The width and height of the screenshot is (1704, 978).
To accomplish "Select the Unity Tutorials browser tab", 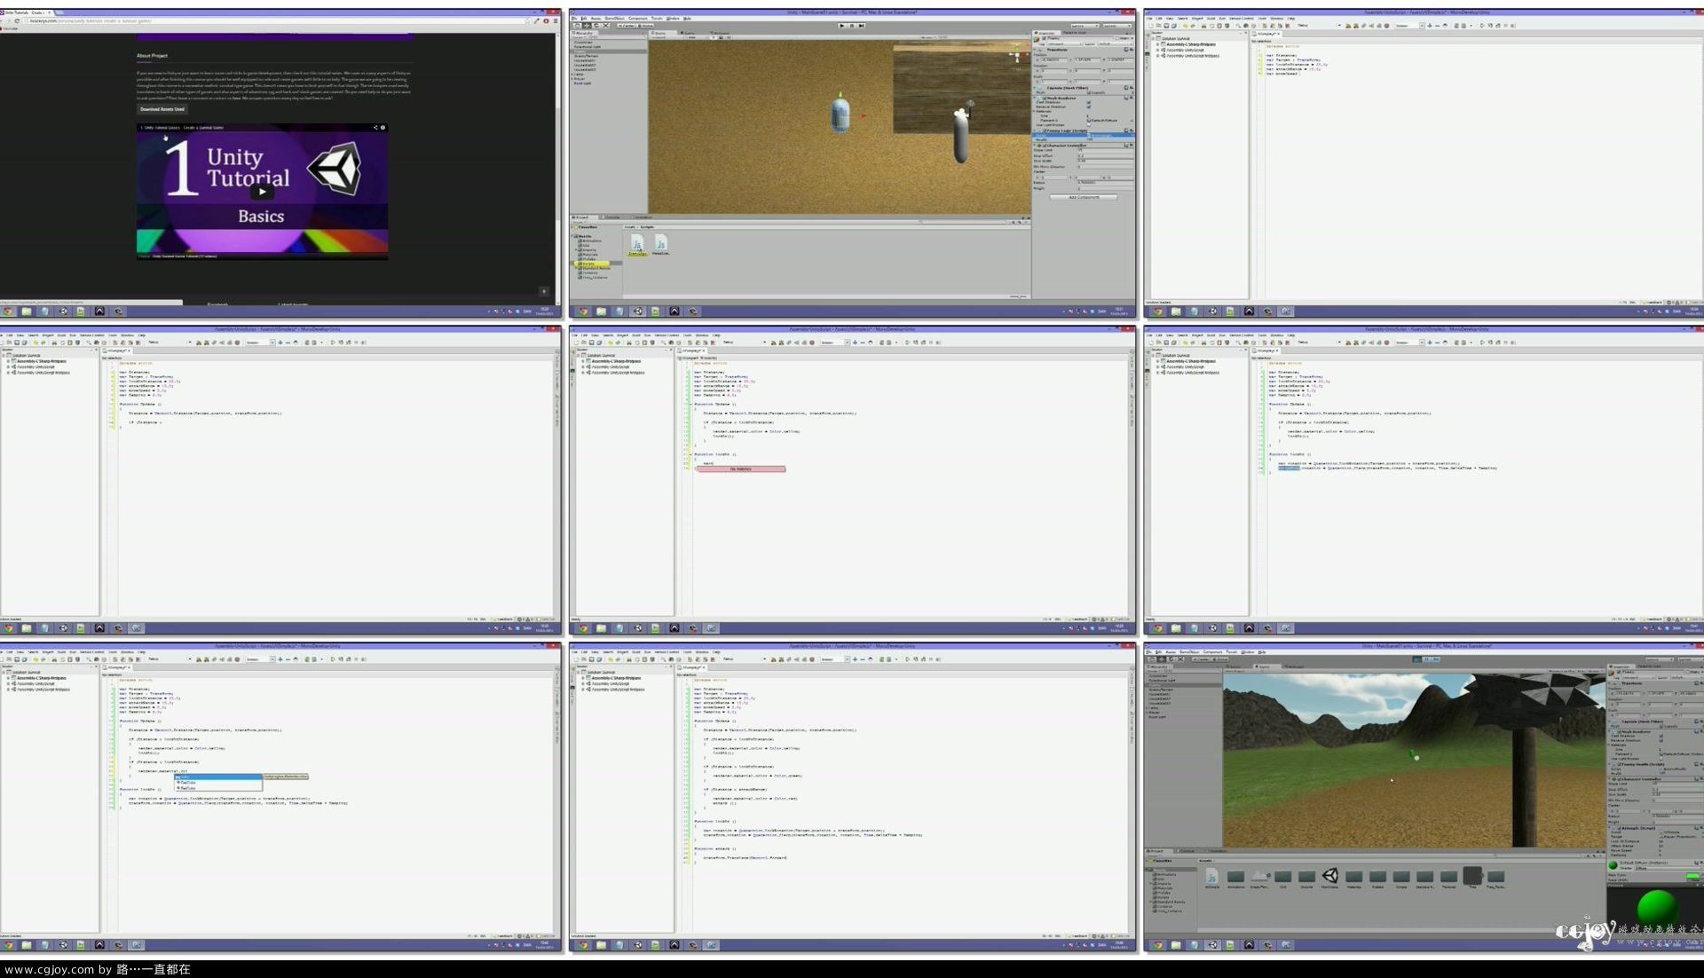I will coord(25,12).
